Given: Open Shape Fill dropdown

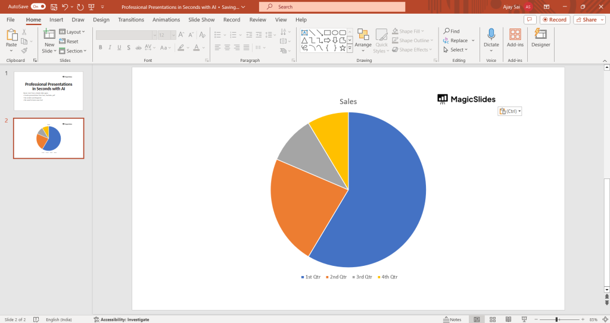Looking at the screenshot, I should [x=408, y=31].
